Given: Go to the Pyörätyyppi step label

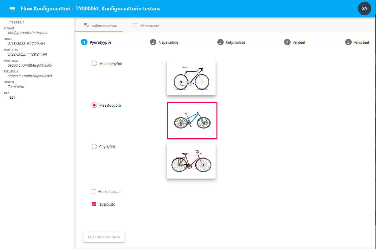Looking at the screenshot, I should [100, 42].
